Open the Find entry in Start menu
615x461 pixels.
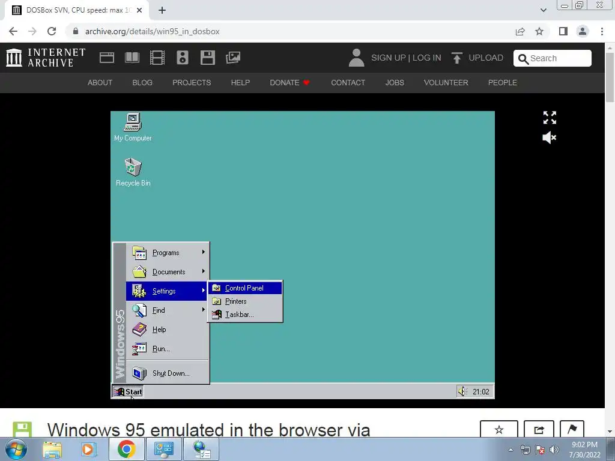168,310
